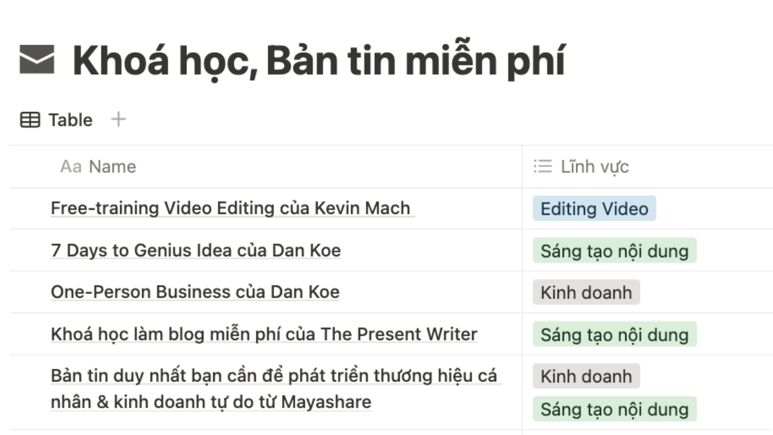Select Sáng tạo nội dung tag in blog course row
This screenshot has width=773, height=435.
coord(614,334)
